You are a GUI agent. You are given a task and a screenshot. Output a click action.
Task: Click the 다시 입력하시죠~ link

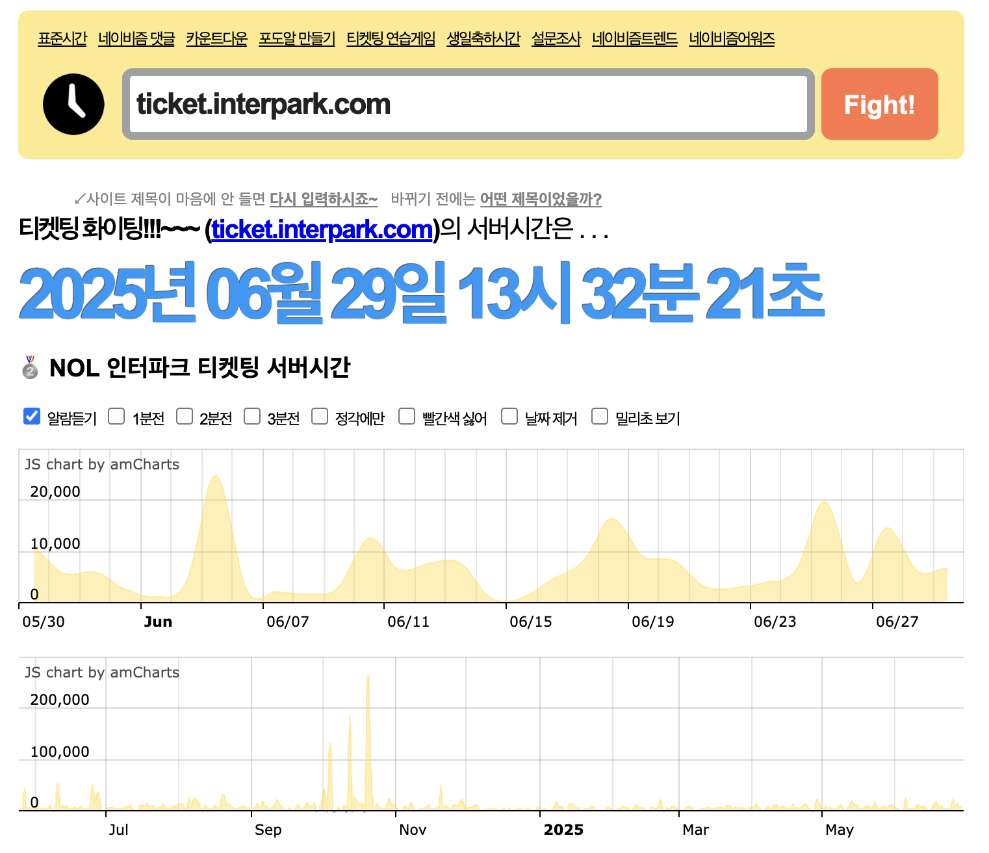pos(324,199)
